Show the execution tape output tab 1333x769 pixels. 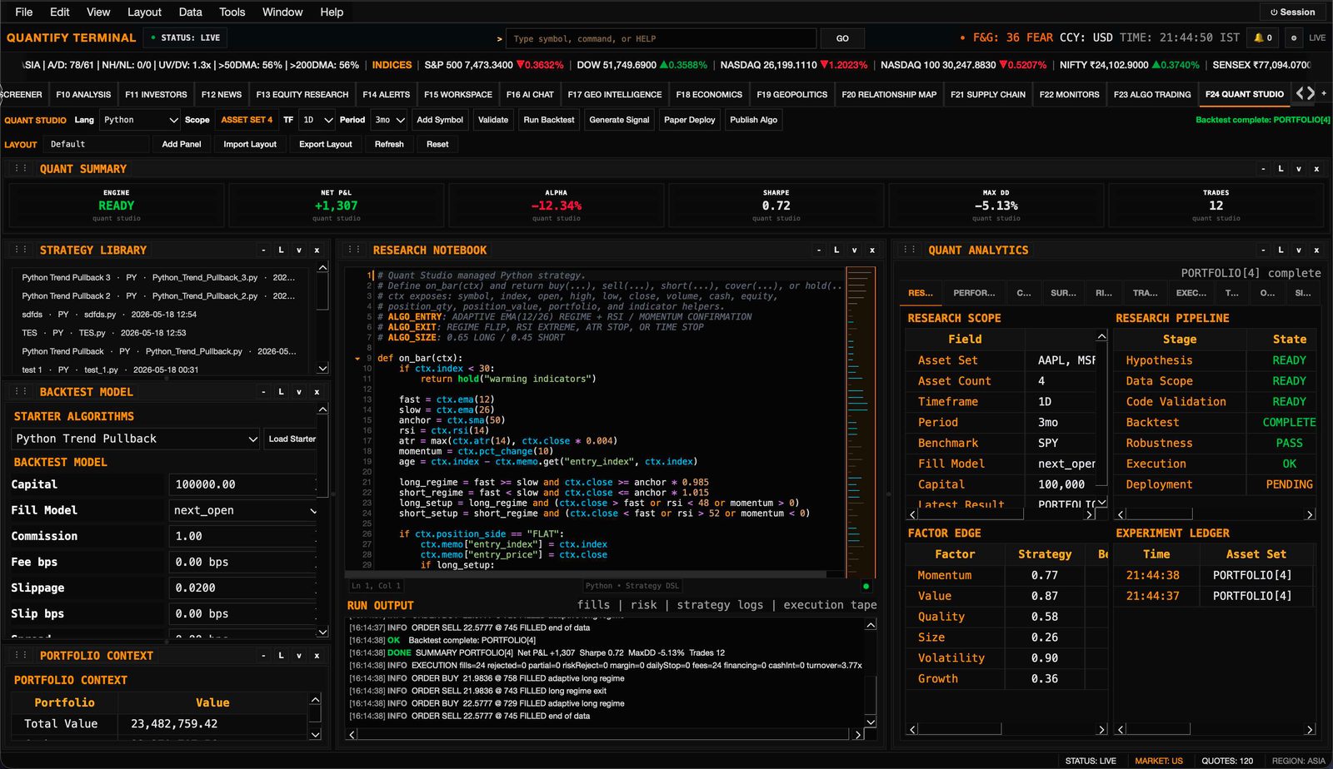point(828,605)
